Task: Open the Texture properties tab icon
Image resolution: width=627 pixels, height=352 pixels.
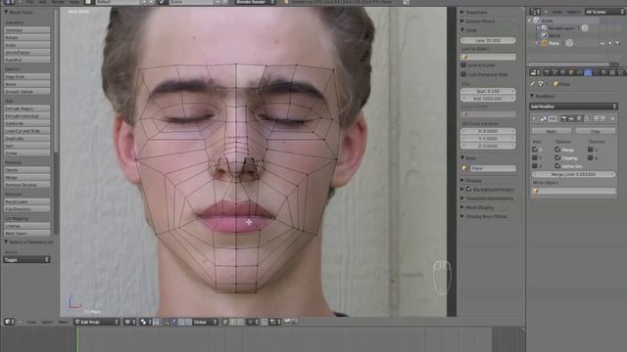Action: [612, 72]
